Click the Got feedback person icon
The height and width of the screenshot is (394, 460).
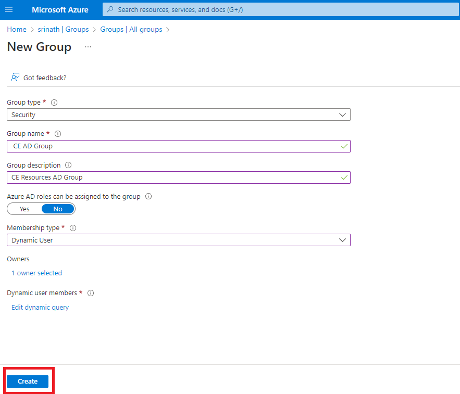click(15, 77)
